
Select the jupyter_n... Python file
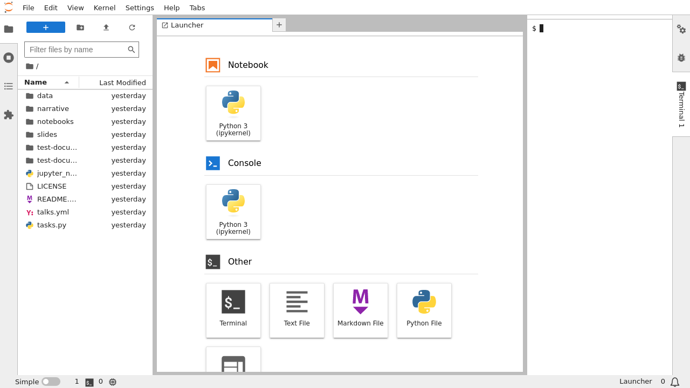85,174
